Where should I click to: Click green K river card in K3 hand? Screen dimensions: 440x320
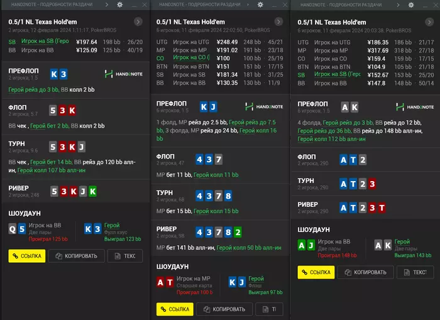pyautogui.click(x=92, y=192)
